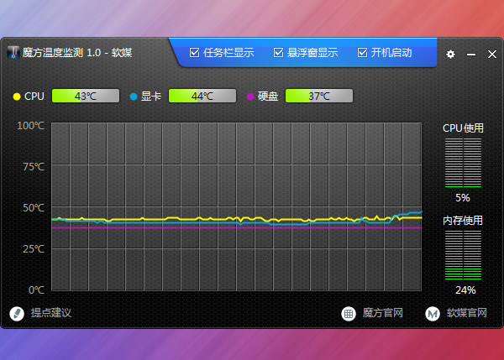The width and height of the screenshot is (504, 360).
Task: Click the app logo icon in title bar
Action: coord(13,53)
